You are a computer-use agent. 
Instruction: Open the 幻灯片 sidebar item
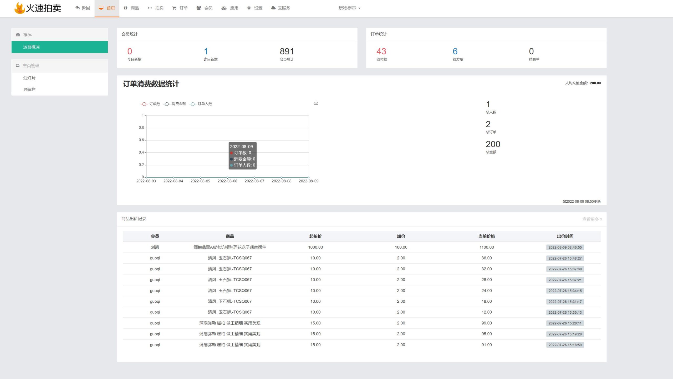[x=29, y=78]
